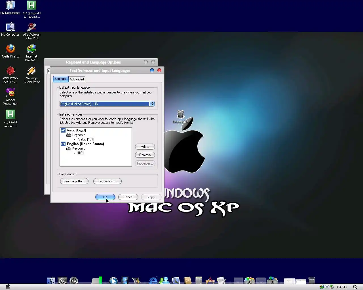Open MSN Messenger icon in the dock

coord(164,280)
